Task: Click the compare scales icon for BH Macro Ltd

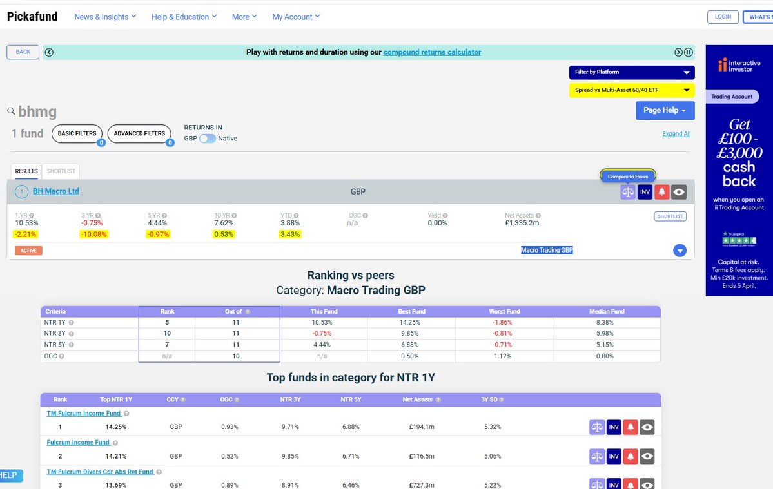Action: coord(627,192)
